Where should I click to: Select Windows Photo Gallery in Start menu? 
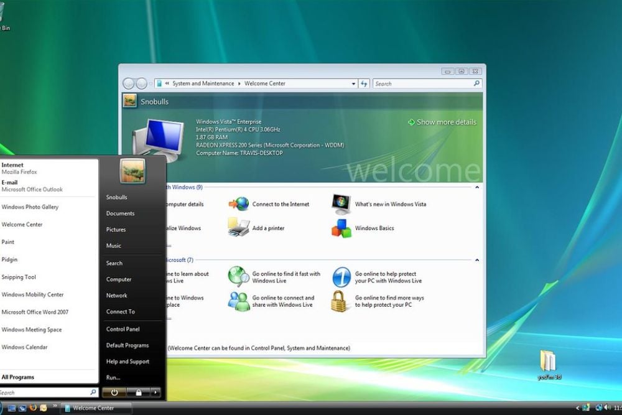(30, 207)
